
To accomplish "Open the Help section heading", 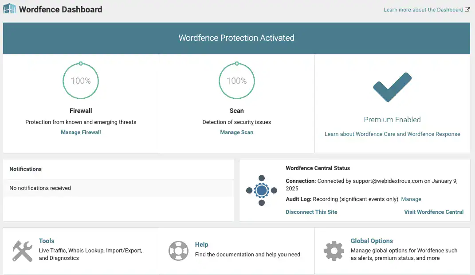I will click(201, 244).
